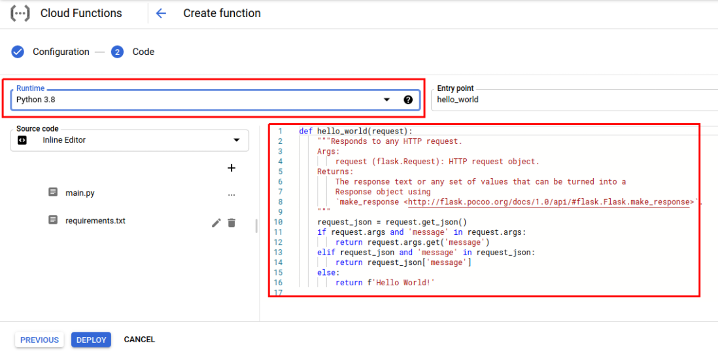Open the main.py more options ellipsis
This screenshot has width=718, height=356.
(x=231, y=194)
